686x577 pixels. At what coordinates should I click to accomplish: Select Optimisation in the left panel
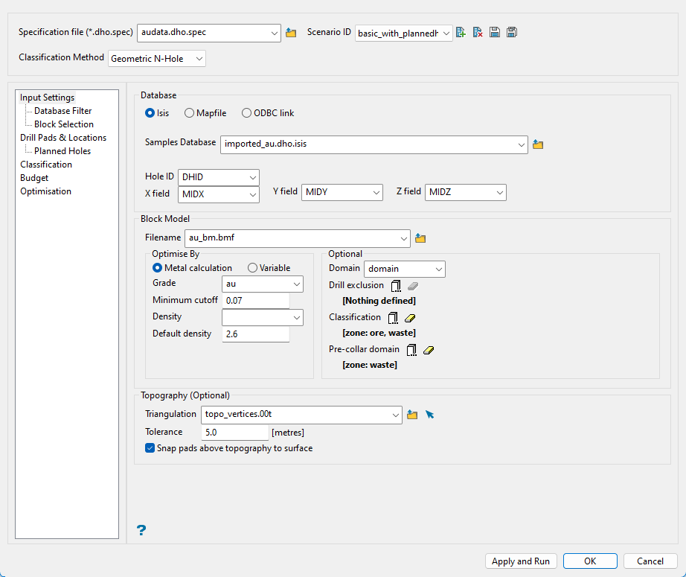coord(46,191)
